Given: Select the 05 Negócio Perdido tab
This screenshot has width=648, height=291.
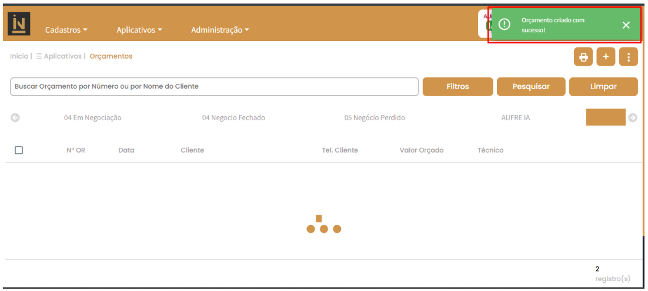Looking at the screenshot, I should click(375, 118).
